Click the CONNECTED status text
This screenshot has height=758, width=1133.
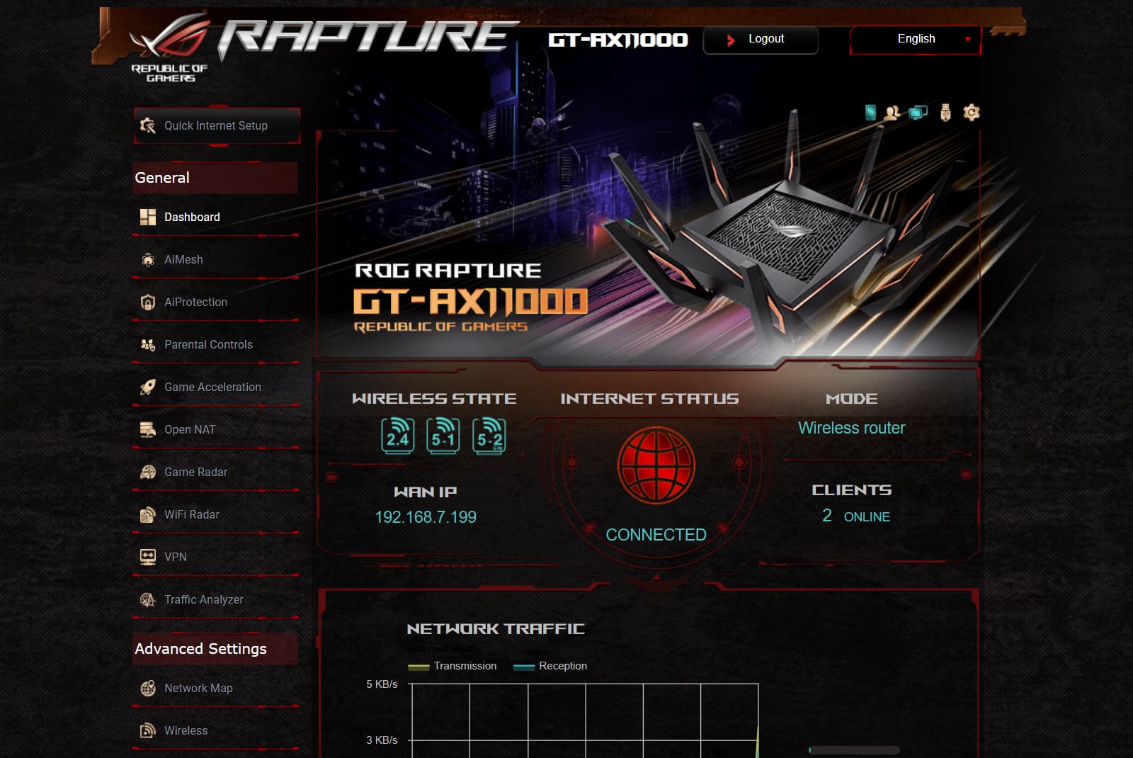click(656, 535)
